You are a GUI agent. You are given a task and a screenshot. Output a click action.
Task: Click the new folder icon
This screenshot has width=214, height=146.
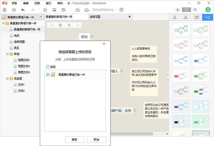pos(14,10)
